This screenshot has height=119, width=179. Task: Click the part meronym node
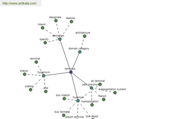point(91,88)
